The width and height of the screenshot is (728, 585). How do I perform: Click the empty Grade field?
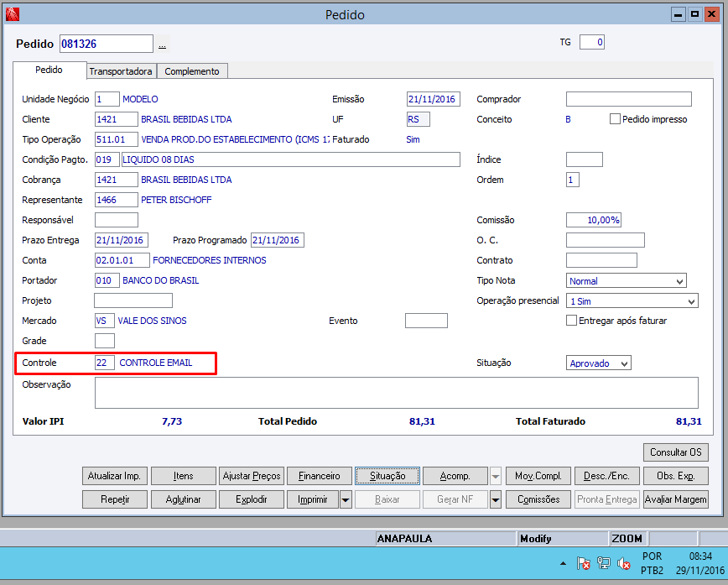pos(105,341)
